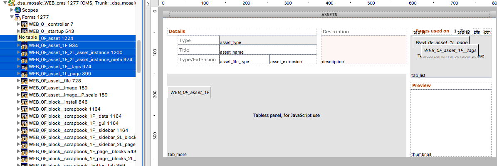Select the Title label in the form
Viewport: 497px width, 166px height.
[184, 50]
